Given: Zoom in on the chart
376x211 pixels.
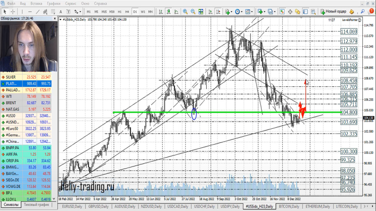Looking at the screenshot, I should [x=185, y=12].
